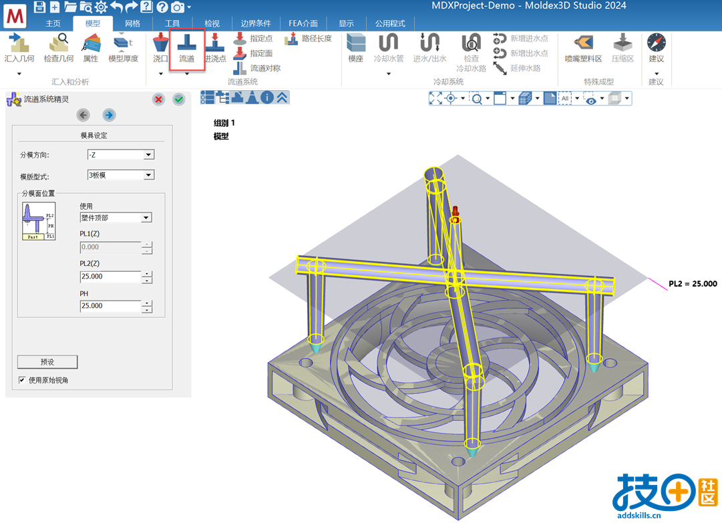Click the 流道对称 runner symmetry tool
Image resolution: width=722 pixels, height=523 pixels.
click(x=256, y=68)
